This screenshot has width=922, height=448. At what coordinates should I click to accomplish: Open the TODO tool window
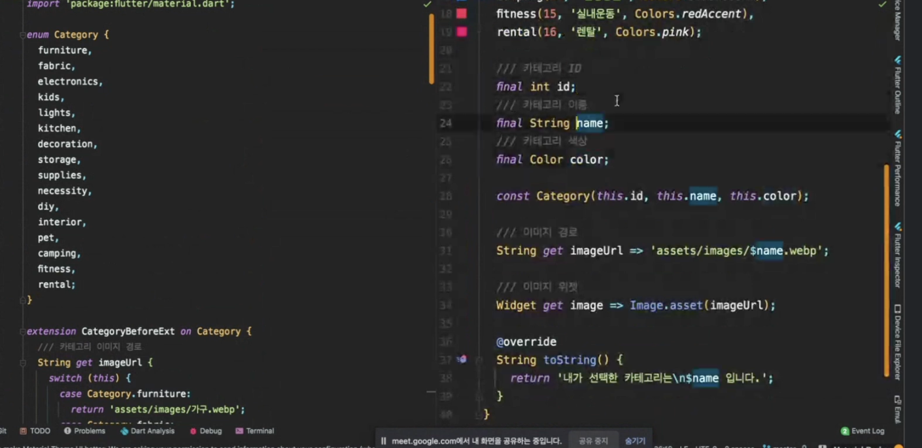coord(35,431)
